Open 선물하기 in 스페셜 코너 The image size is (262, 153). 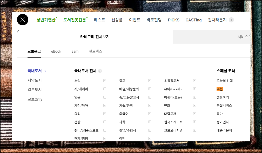coord(223,97)
